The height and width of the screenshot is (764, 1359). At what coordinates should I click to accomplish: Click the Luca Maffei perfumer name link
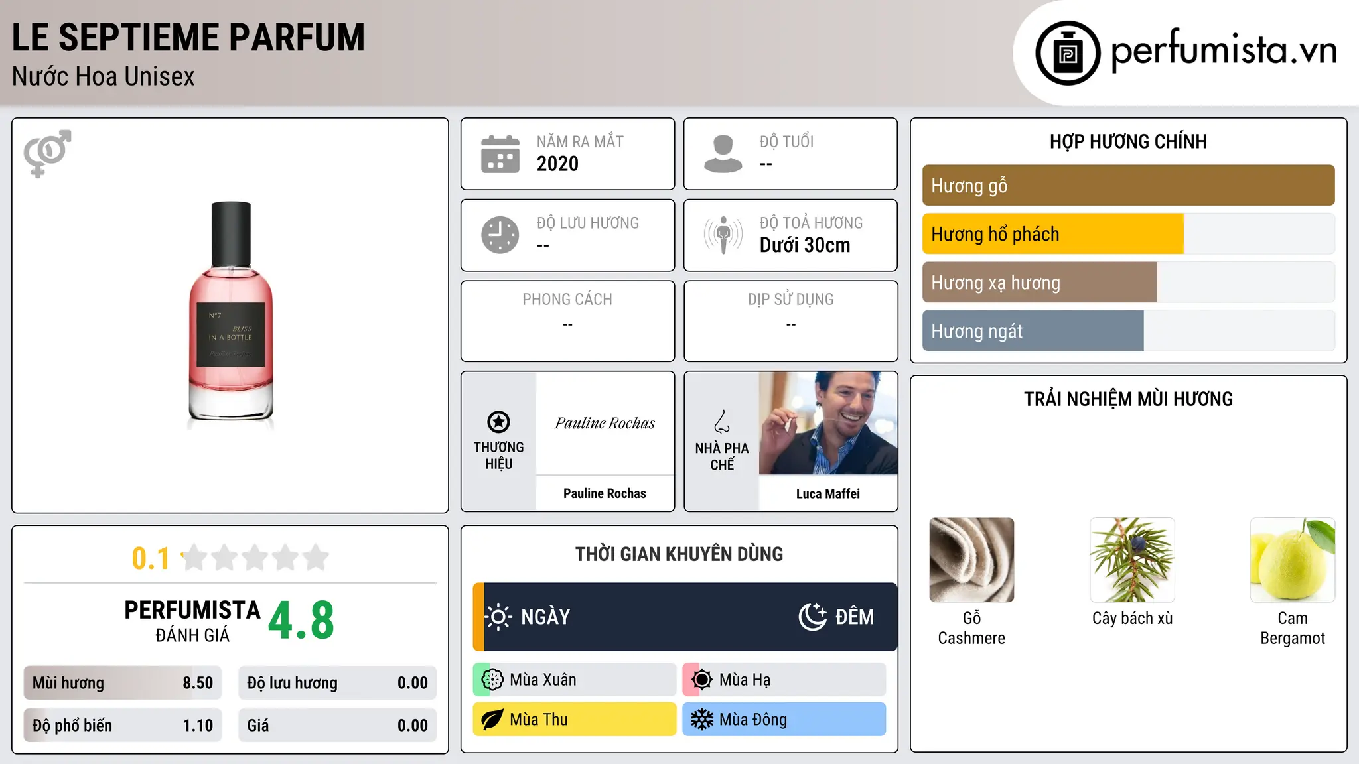point(828,493)
